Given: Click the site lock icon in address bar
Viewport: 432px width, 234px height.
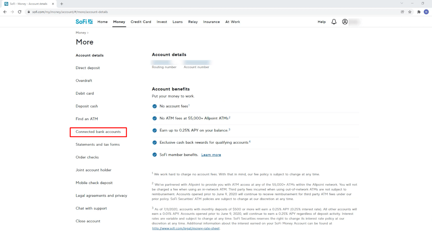Looking at the screenshot, I should point(29,12).
